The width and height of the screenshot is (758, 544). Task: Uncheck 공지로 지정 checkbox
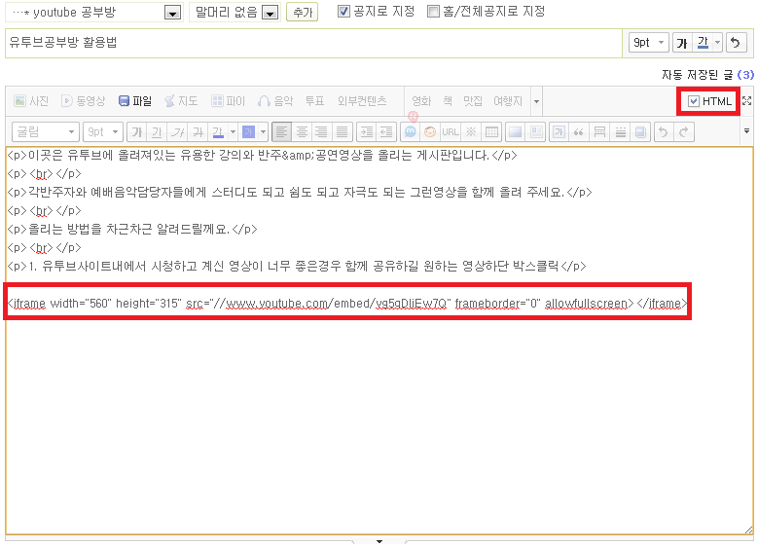pos(343,12)
